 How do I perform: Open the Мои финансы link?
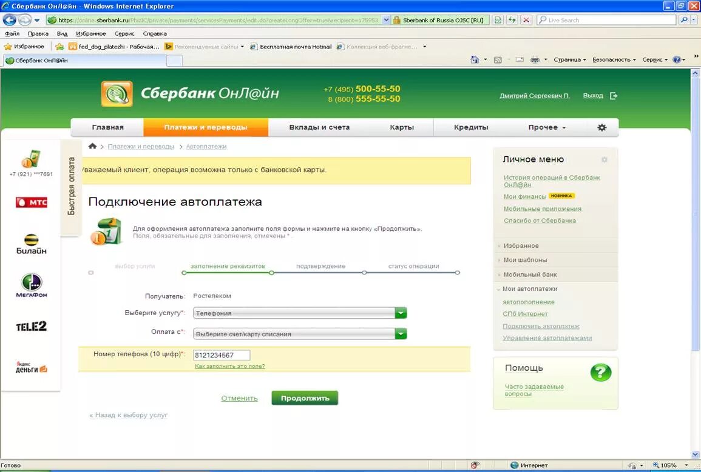[525, 196]
